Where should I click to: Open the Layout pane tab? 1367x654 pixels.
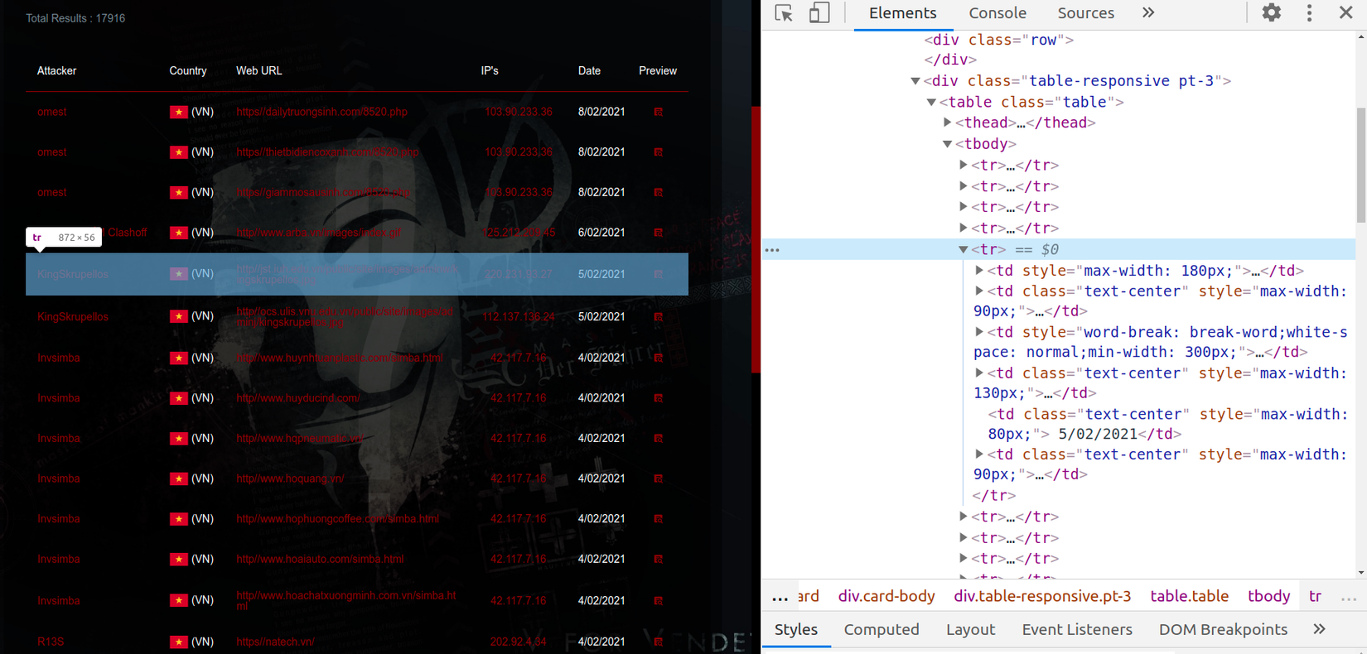click(x=970, y=630)
